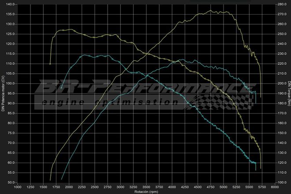This screenshot has height=194, width=291.
Task: Select the 3500 rpm tick label
Action: coord(147,187)
